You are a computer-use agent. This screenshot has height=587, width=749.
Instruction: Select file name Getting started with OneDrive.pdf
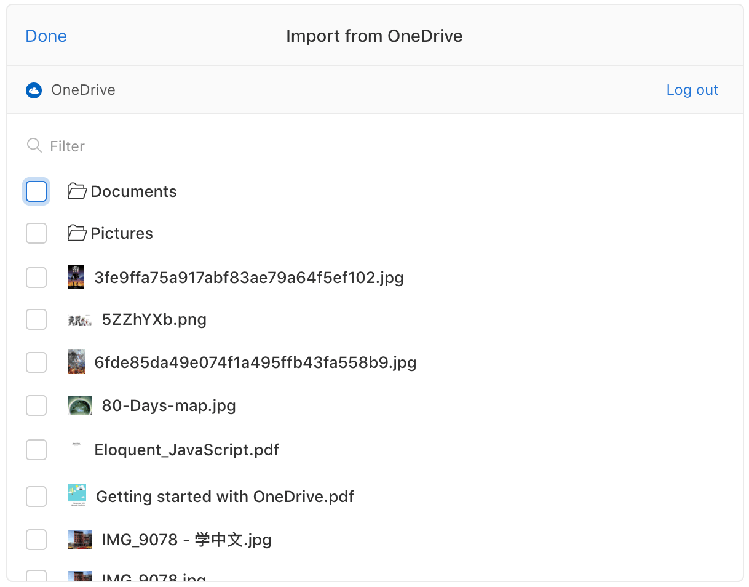point(225,496)
